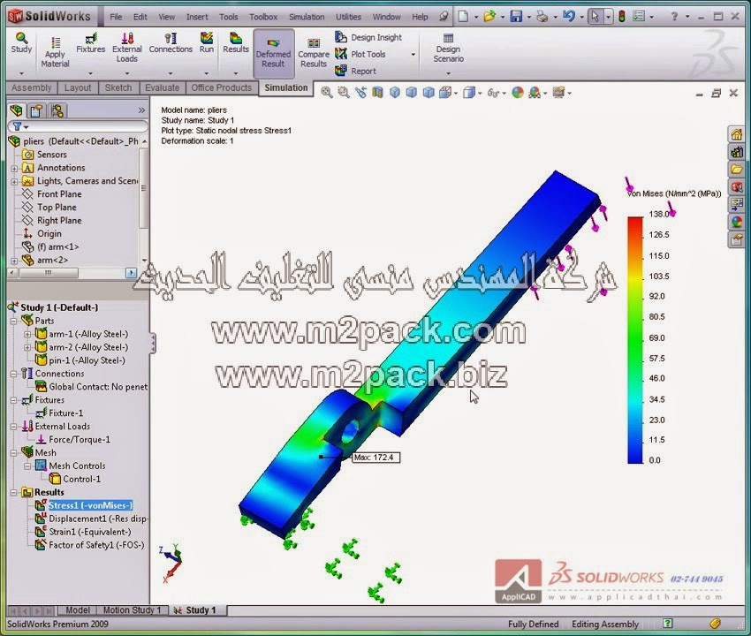This screenshot has height=636, width=751.
Task: Open Design Insight
Action: [368, 37]
